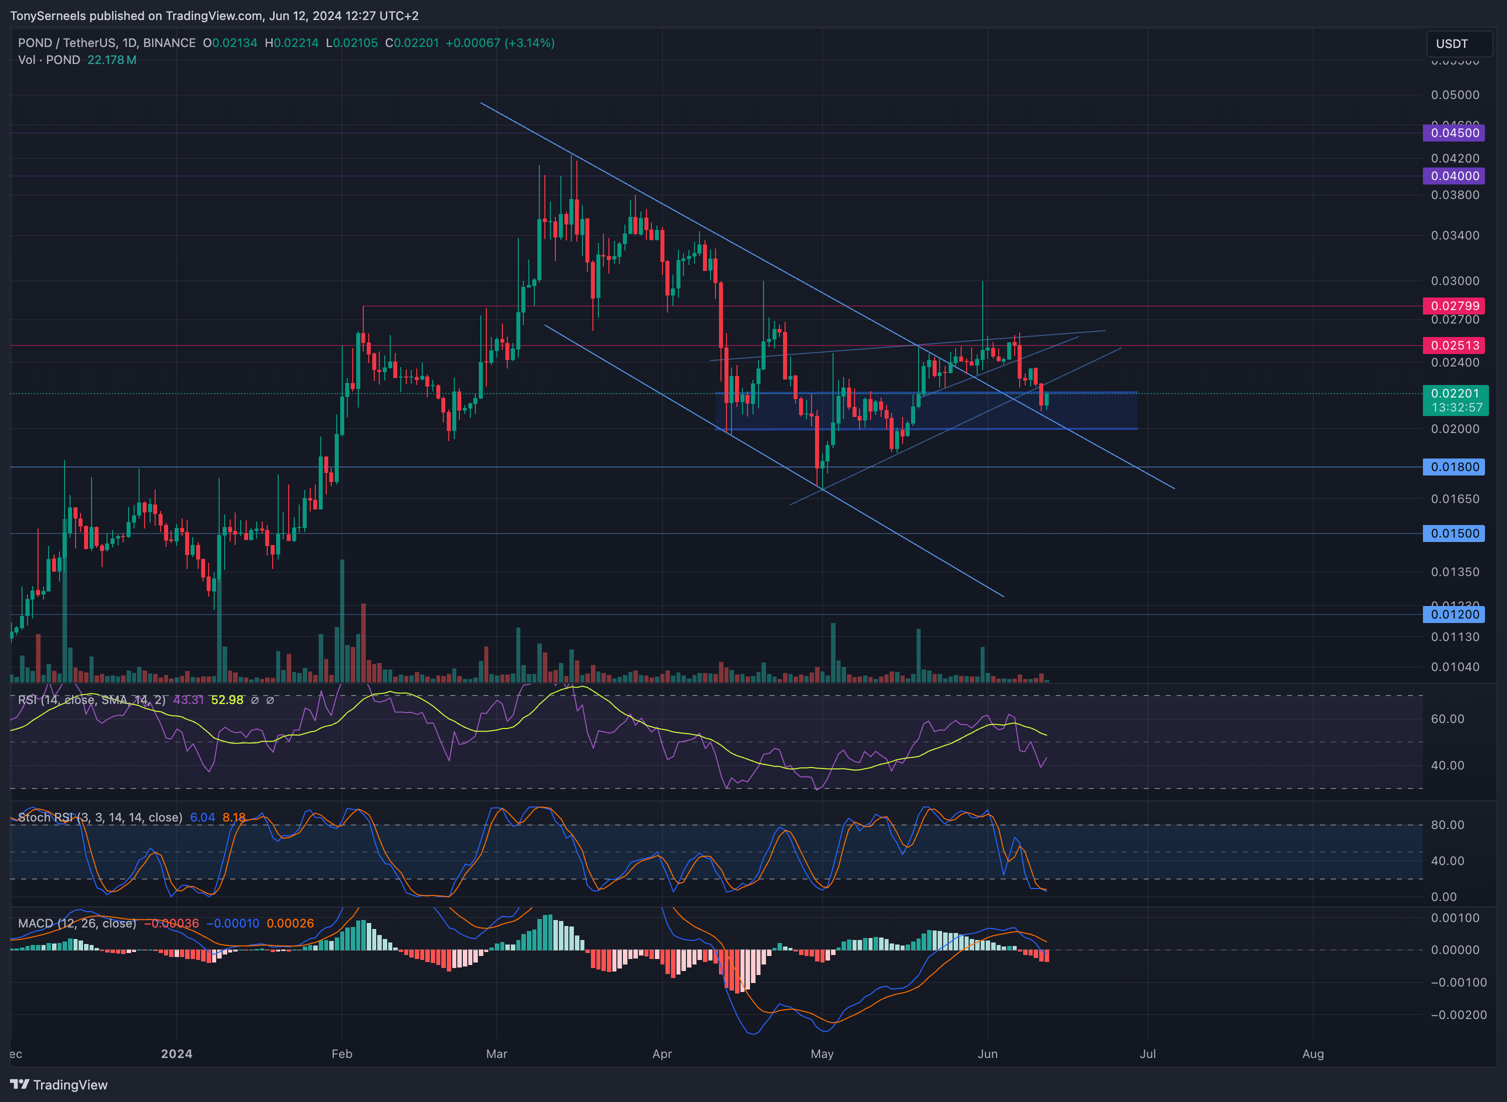1507x1102 pixels.
Task: Click the Stoch RSI axis 80.00 label
Action: pos(1447,825)
